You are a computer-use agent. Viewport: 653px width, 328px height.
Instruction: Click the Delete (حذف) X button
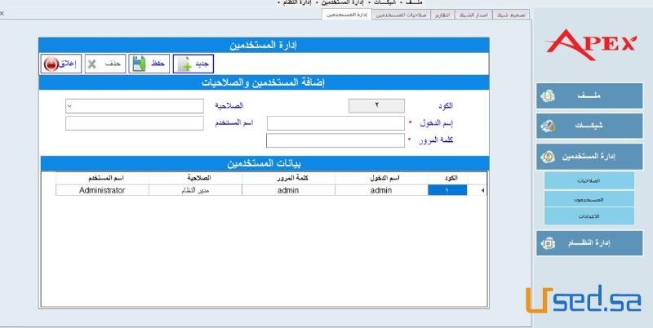[x=104, y=64]
